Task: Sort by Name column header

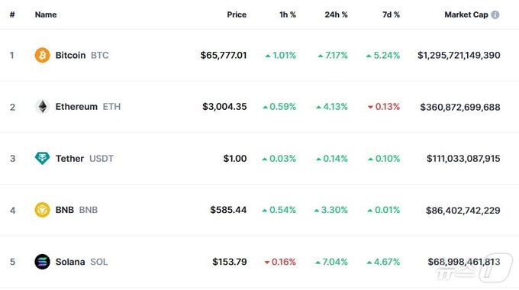Action: pos(46,14)
